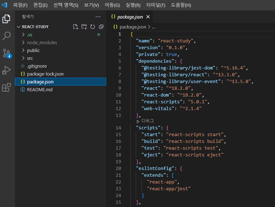Open the 선택 영역(S) menu
This screenshot has height=207, width=275.
coord(66,5)
